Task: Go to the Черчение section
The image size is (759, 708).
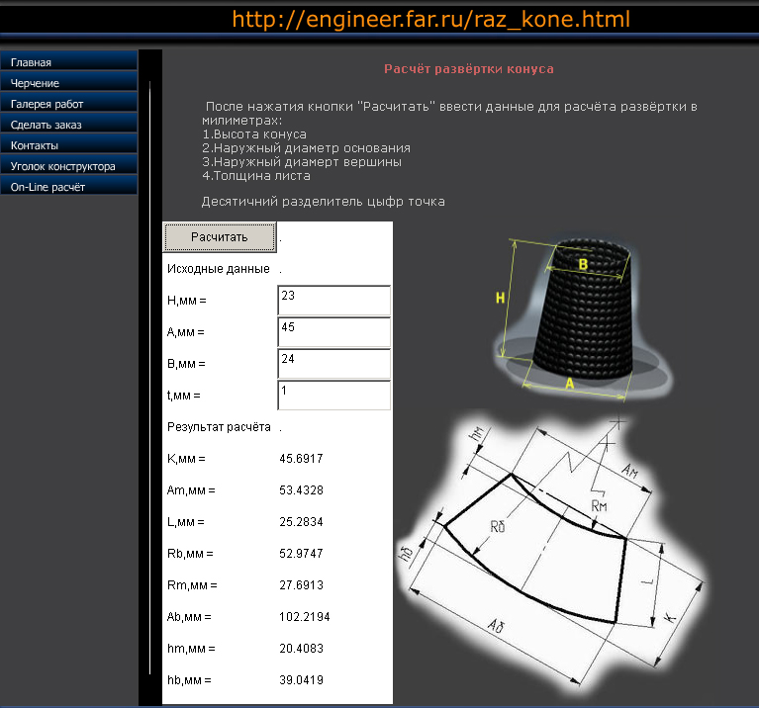Action: 68,83
